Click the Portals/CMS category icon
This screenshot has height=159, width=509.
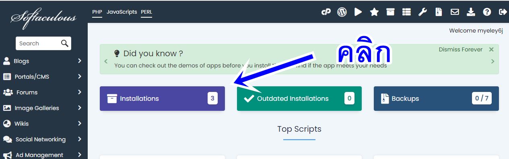pos(7,77)
